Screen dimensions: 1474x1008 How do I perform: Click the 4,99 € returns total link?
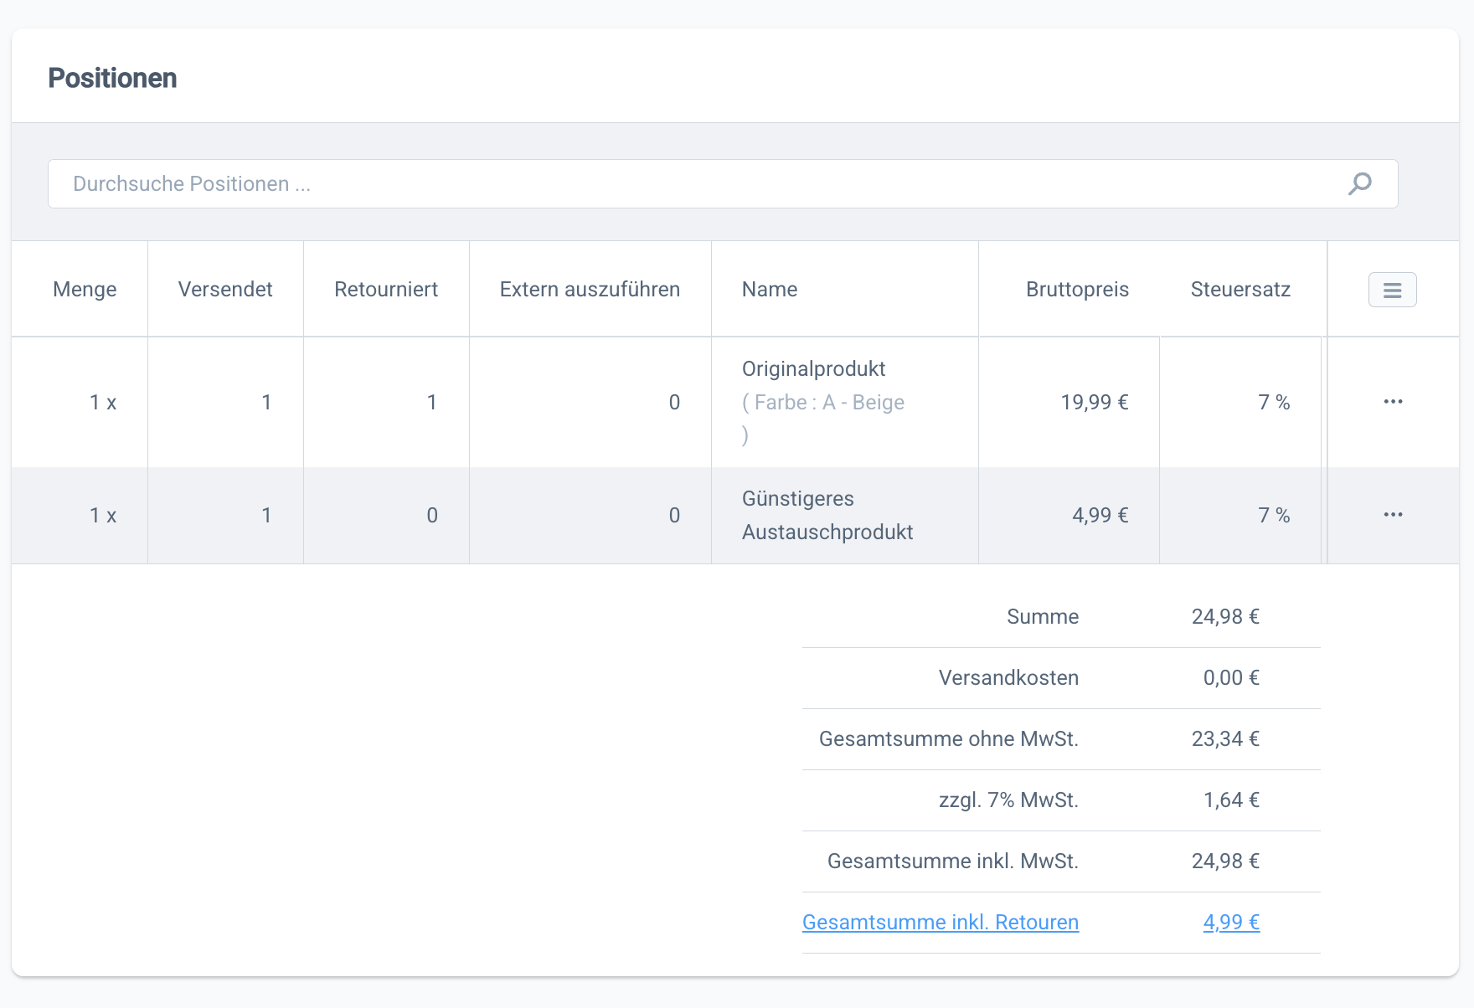pos(1230,922)
